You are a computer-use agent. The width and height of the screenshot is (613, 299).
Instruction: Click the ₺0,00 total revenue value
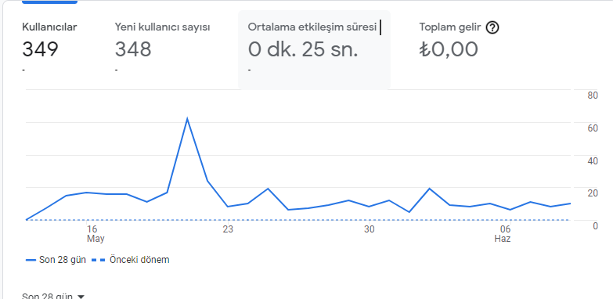tap(449, 49)
